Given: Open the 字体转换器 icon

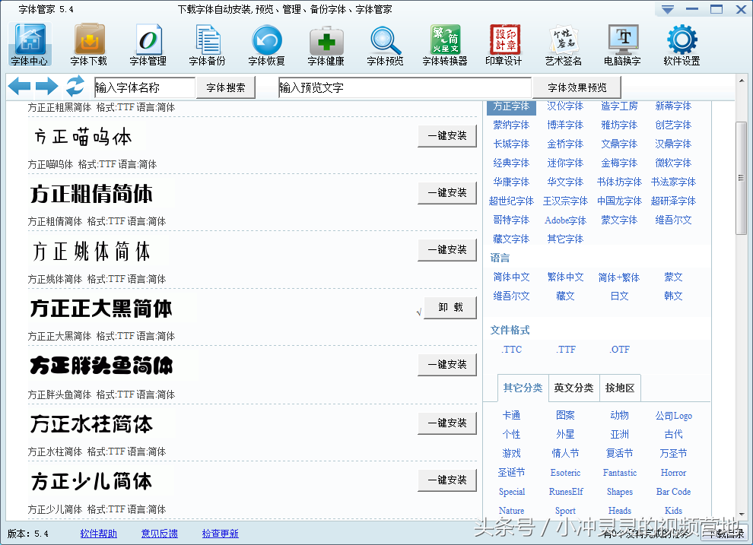Looking at the screenshot, I should (445, 44).
